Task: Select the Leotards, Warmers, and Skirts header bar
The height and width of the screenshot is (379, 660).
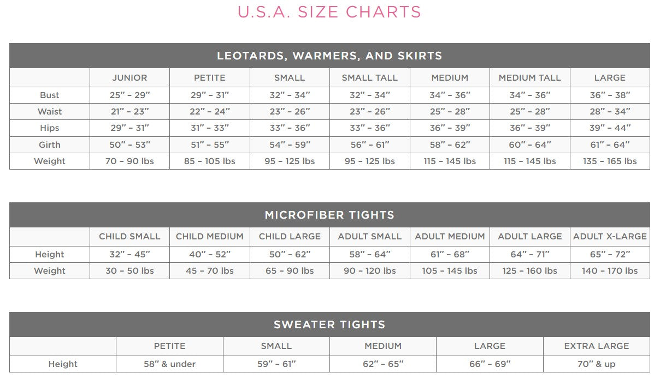Action: (329, 56)
